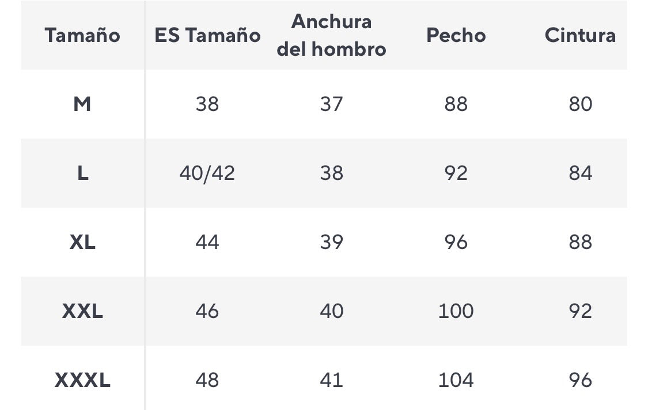Image resolution: width=648 pixels, height=410 pixels.
Task: Click the Anchura del hombro header
Action: click(x=331, y=35)
